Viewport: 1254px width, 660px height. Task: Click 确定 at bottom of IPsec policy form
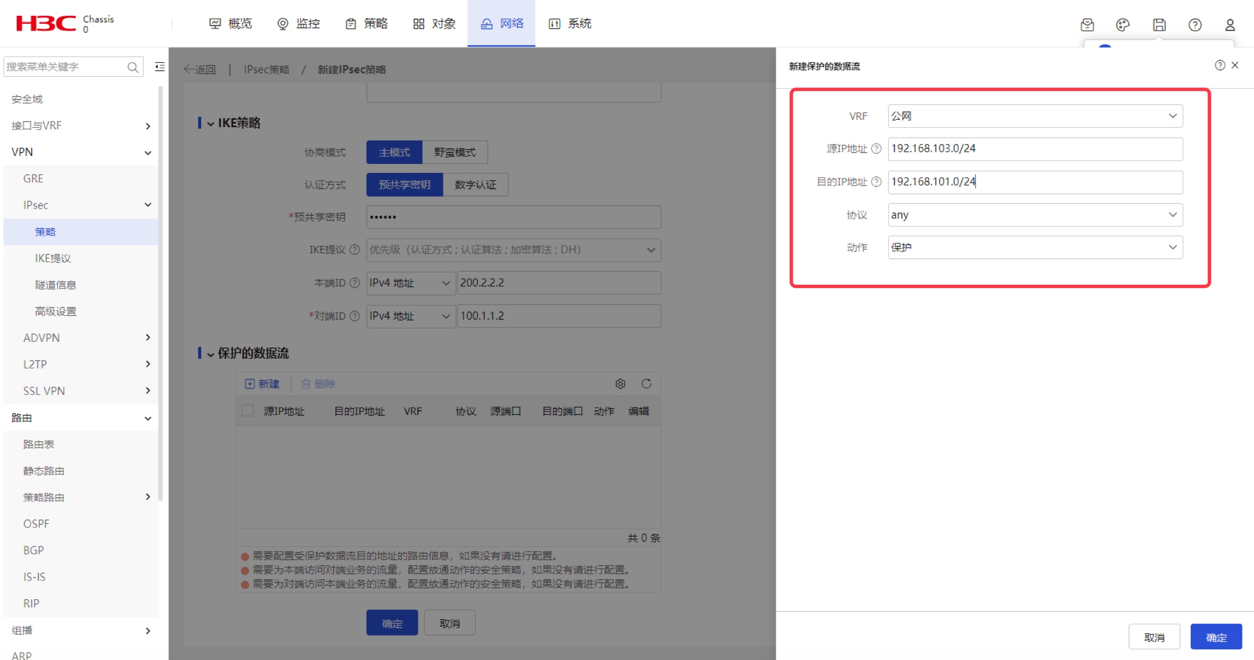point(392,623)
